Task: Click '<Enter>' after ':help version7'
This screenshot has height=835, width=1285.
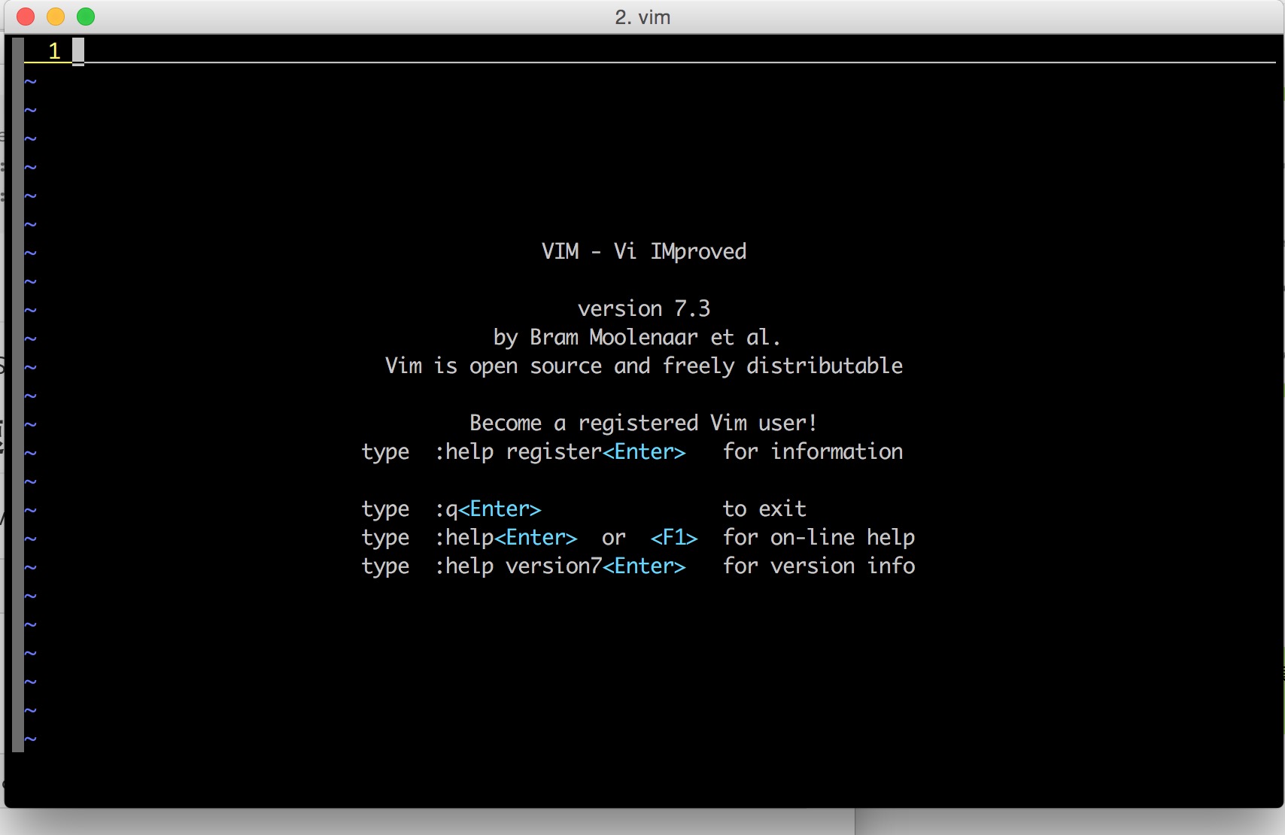Action: (x=644, y=566)
